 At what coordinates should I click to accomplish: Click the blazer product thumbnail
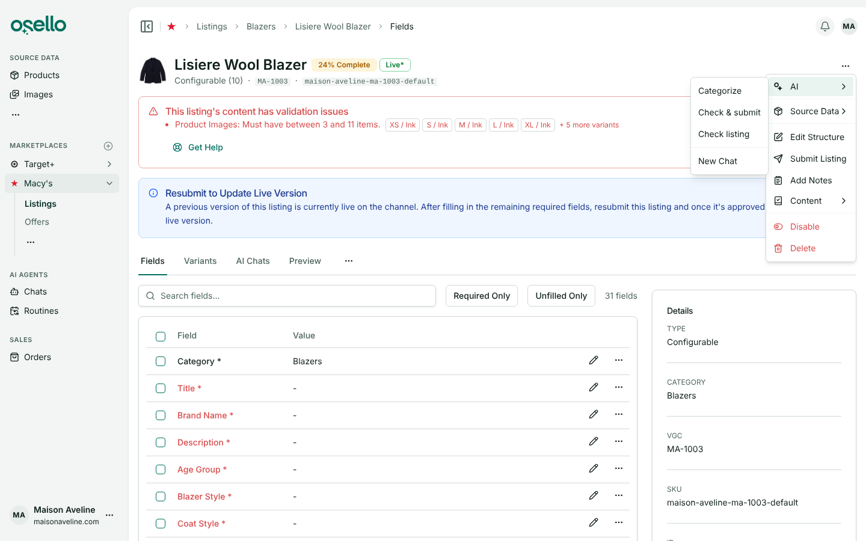(153, 71)
